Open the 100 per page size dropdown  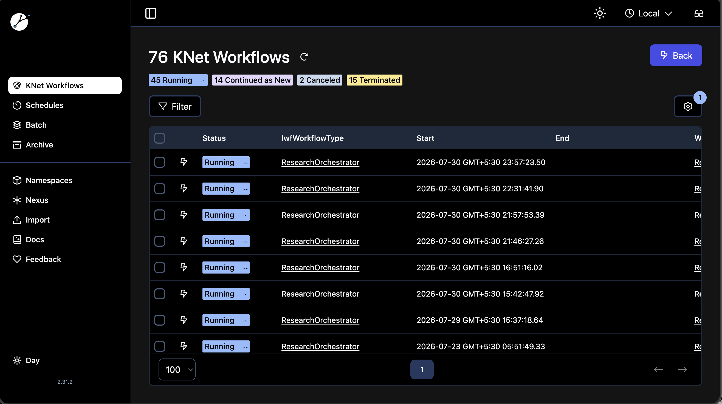tap(177, 369)
